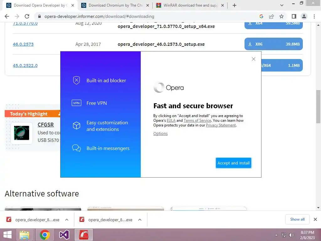Close the downloads bar
Viewport: 321px width, 241px height.
pos(315,219)
